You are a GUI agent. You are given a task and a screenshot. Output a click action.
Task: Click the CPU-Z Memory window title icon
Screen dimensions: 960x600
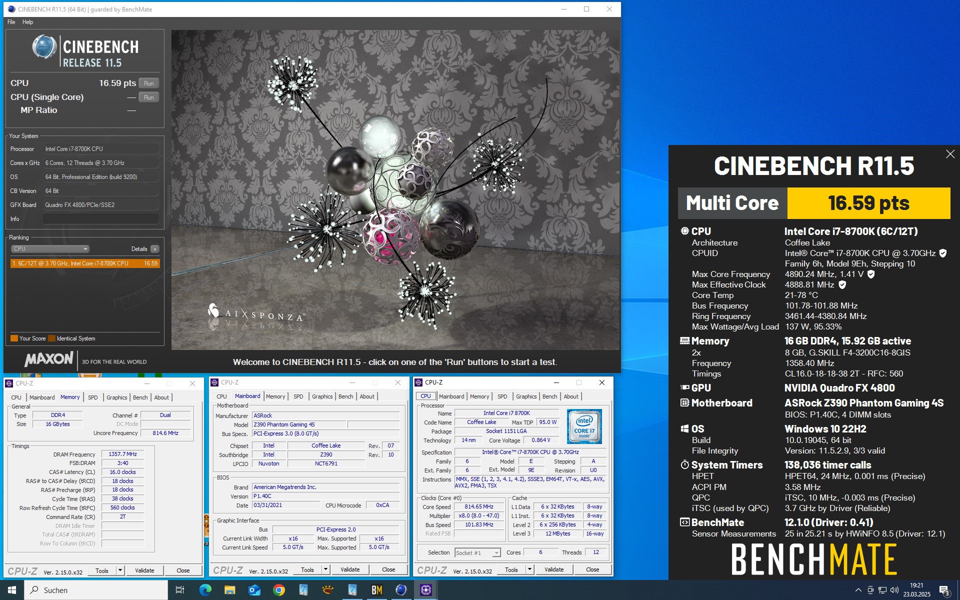tap(9, 383)
